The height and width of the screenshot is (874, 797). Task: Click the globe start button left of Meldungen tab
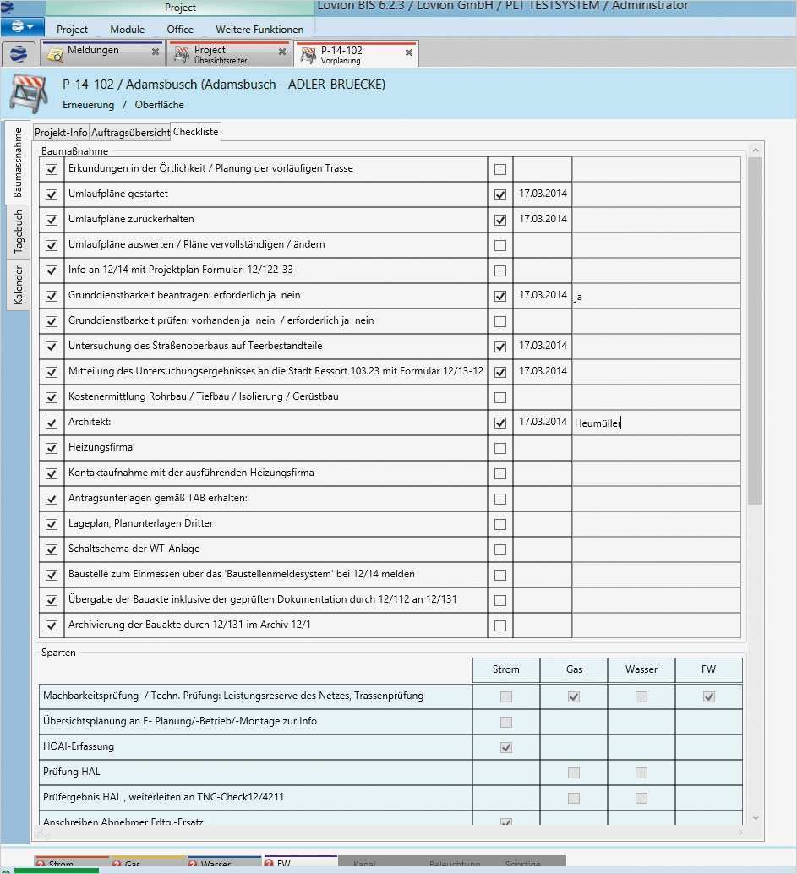(19, 54)
